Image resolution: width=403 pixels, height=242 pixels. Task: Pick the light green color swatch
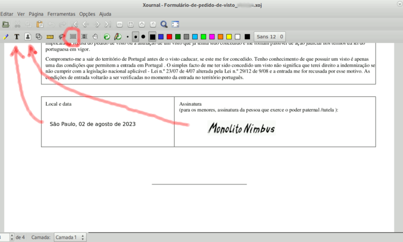[204, 37]
